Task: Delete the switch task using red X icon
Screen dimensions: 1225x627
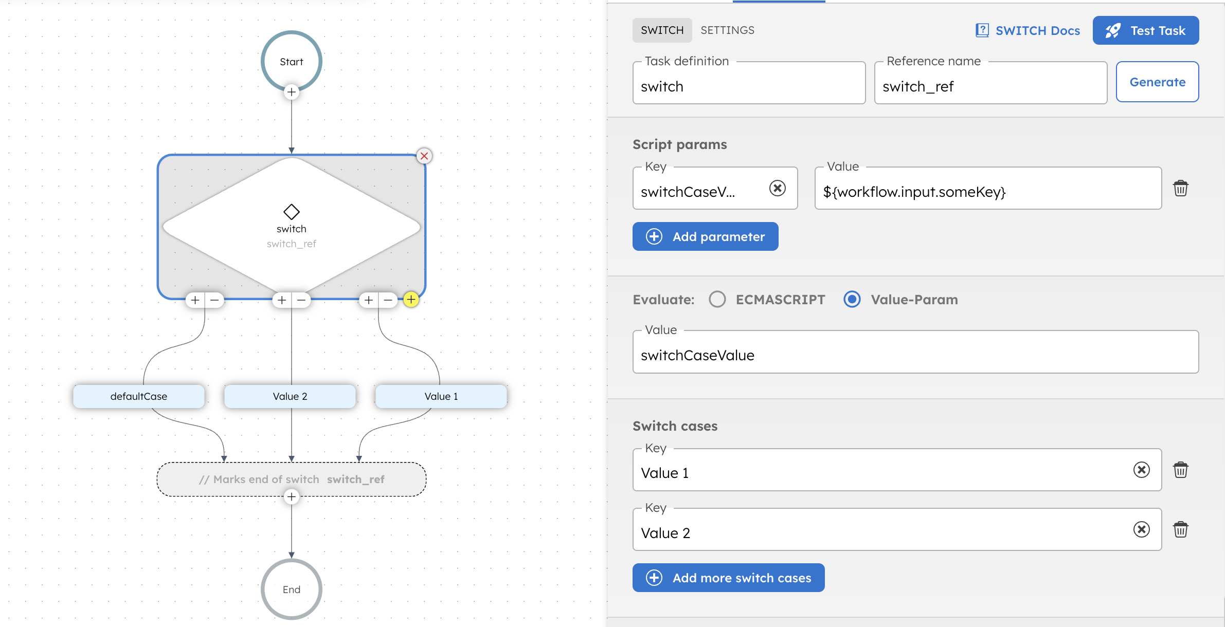Action: pos(423,156)
